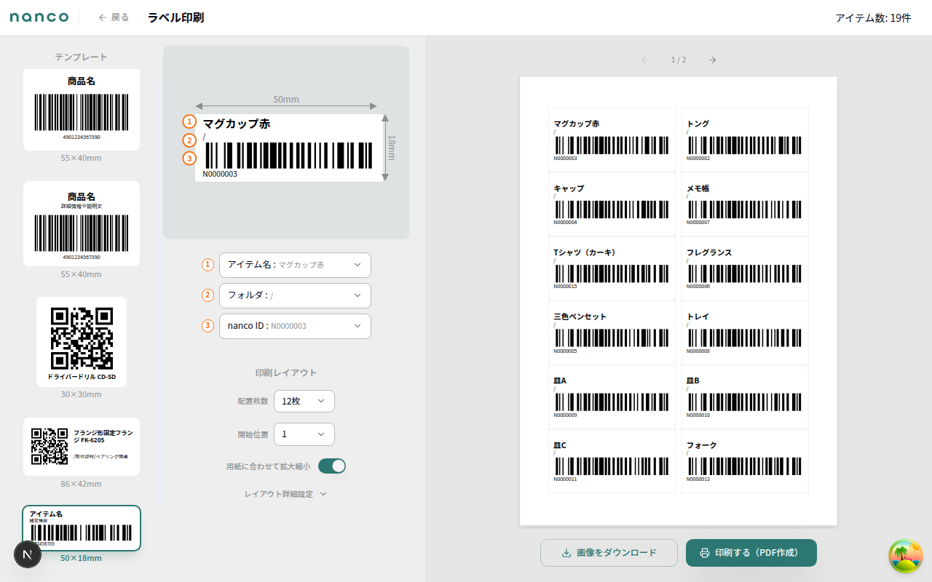Click 印刷する（PDF作成）button

pyautogui.click(x=751, y=553)
